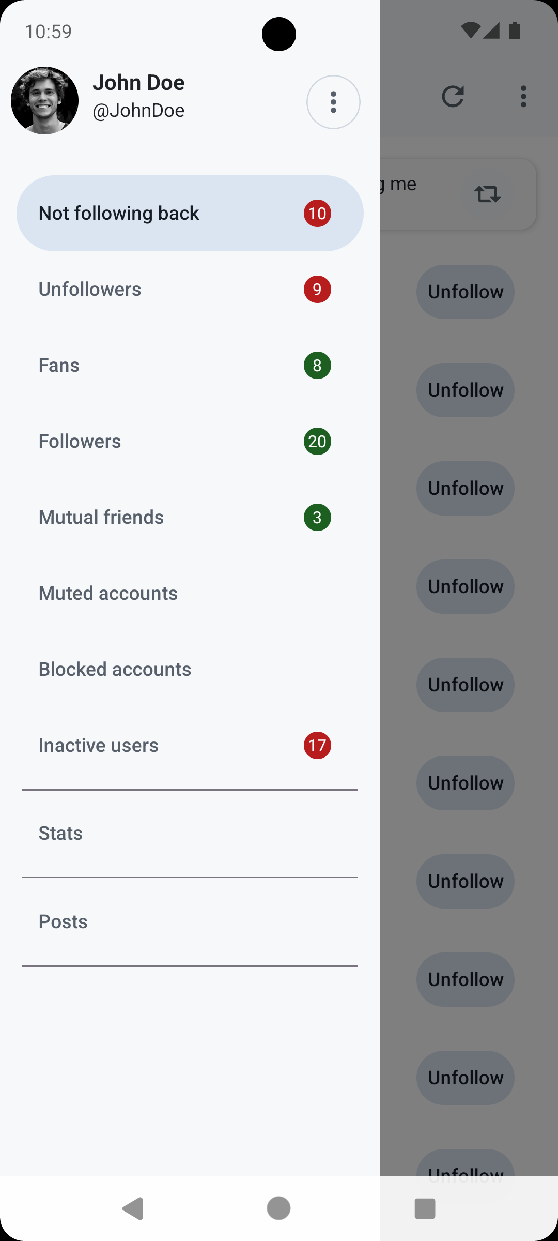The image size is (558, 1241).
Task: Open the Stats page
Action: pos(190,833)
